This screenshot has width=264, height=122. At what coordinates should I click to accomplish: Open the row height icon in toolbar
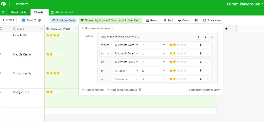[x=196, y=20]
